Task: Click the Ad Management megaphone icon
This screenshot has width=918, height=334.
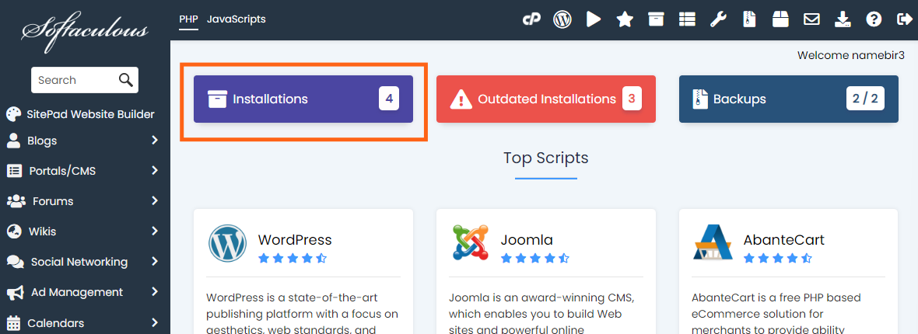Action: point(15,293)
